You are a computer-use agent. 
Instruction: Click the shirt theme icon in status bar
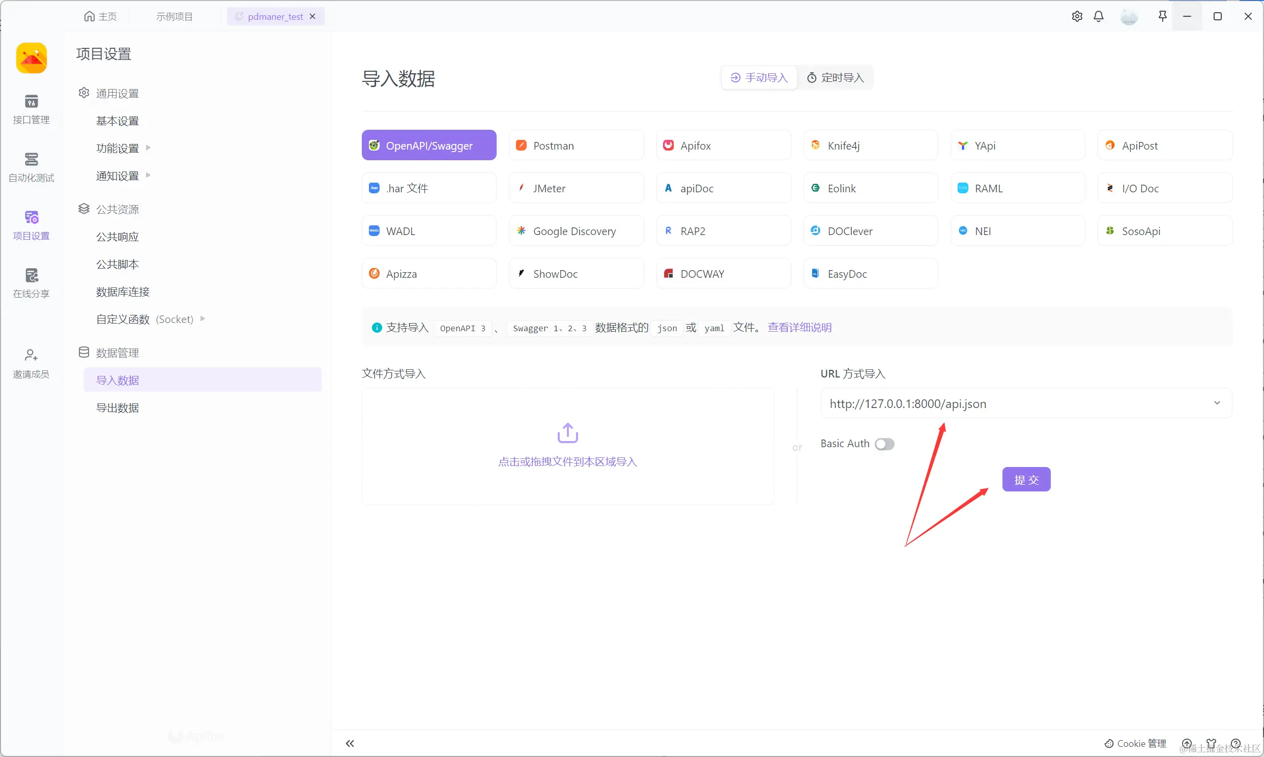pos(1212,743)
